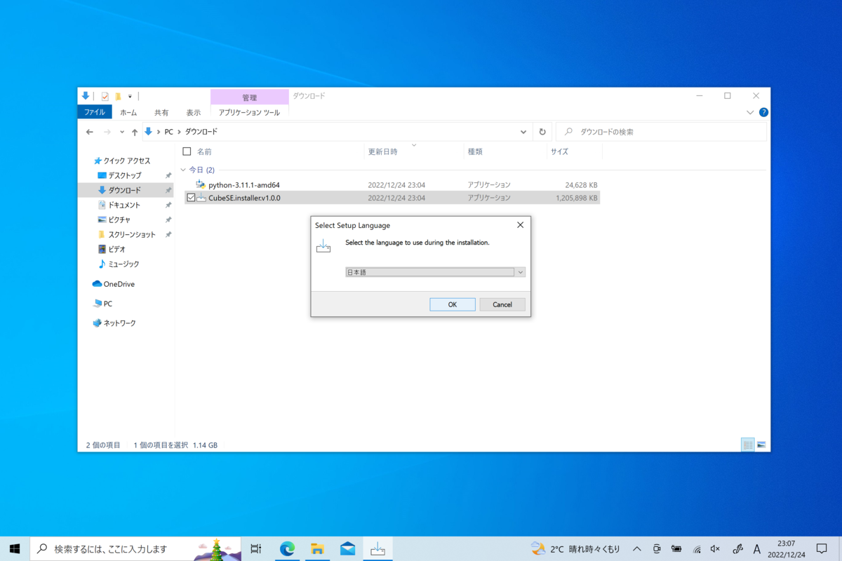Select the python-3.11.1-amd64 file
This screenshot has width=842, height=561.
coord(244,185)
